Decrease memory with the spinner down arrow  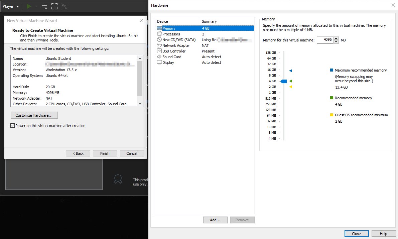coord(336,42)
